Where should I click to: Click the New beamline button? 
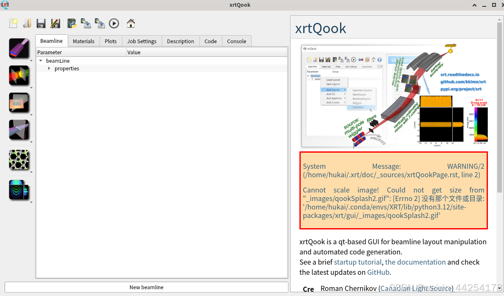pyautogui.click(x=146, y=288)
